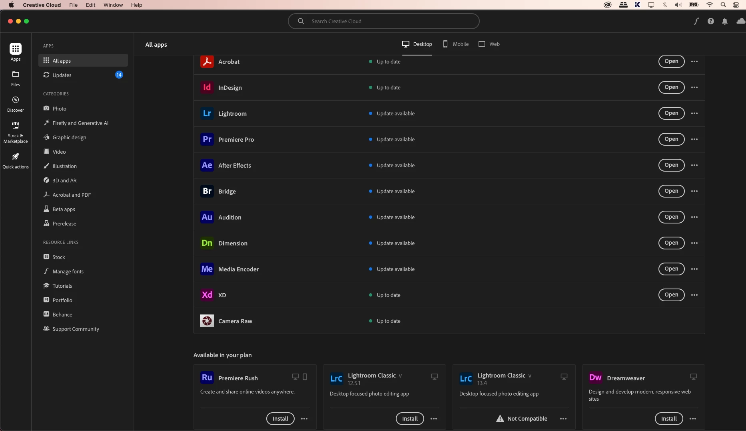Click the Media Encoder app icon
Image resolution: width=746 pixels, height=431 pixels.
coord(207,269)
